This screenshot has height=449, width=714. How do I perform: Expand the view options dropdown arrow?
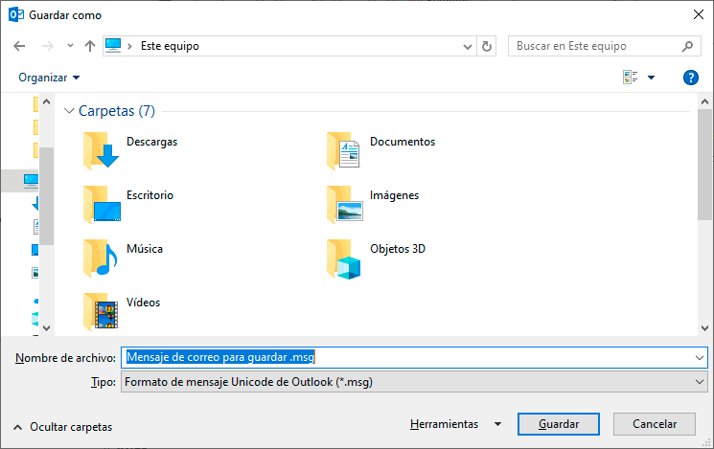pyautogui.click(x=652, y=78)
